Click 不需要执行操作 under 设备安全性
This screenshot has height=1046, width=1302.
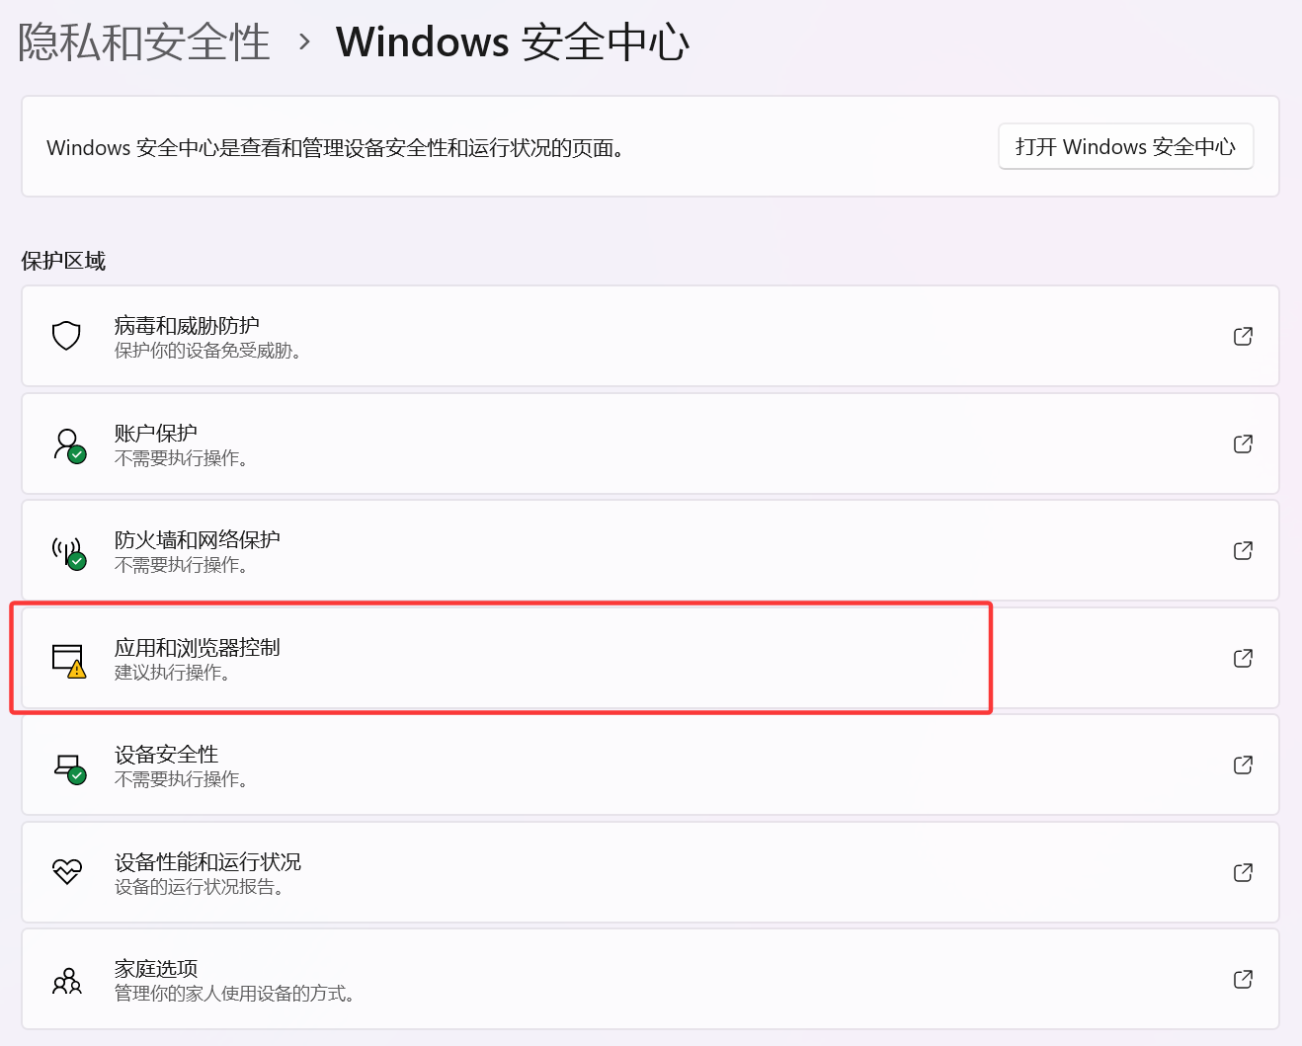[x=181, y=779]
